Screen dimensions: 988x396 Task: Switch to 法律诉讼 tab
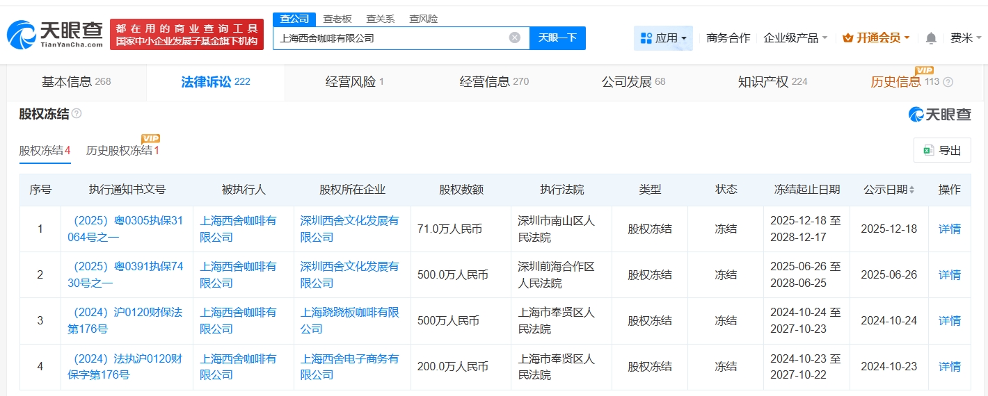[x=216, y=82]
